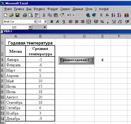131x124 pixels.
Task: Click the Select All corner box
Action: coord(3,36)
